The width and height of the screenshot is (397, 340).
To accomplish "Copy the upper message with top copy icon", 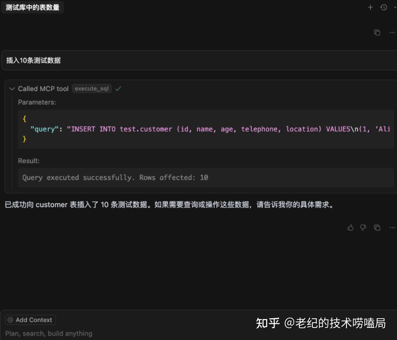I will [x=377, y=32].
